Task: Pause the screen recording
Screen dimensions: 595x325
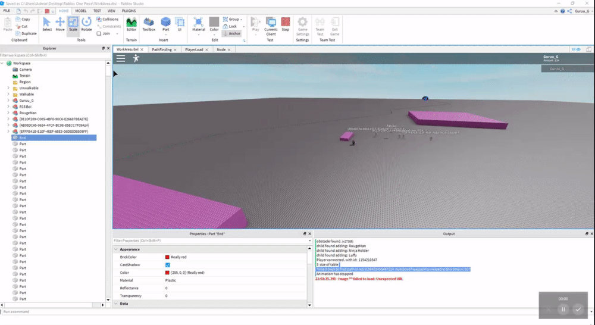Action: coord(563,309)
